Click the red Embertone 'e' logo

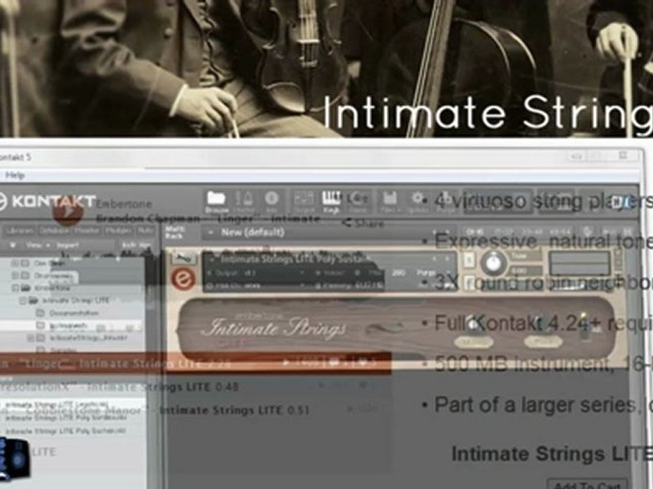pos(183,278)
